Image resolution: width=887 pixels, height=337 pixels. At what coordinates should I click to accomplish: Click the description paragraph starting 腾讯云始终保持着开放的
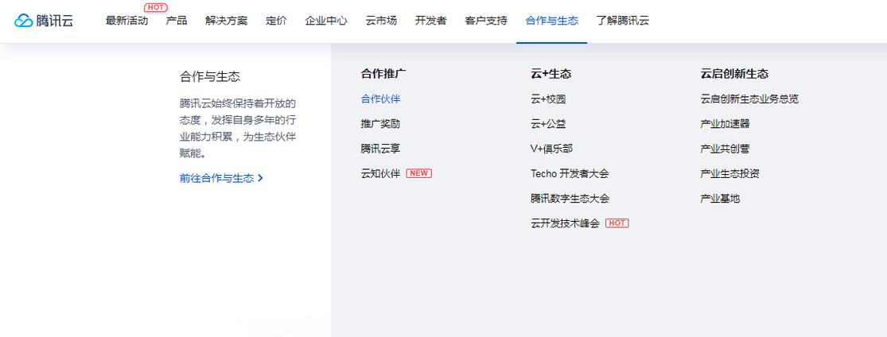[x=238, y=128]
